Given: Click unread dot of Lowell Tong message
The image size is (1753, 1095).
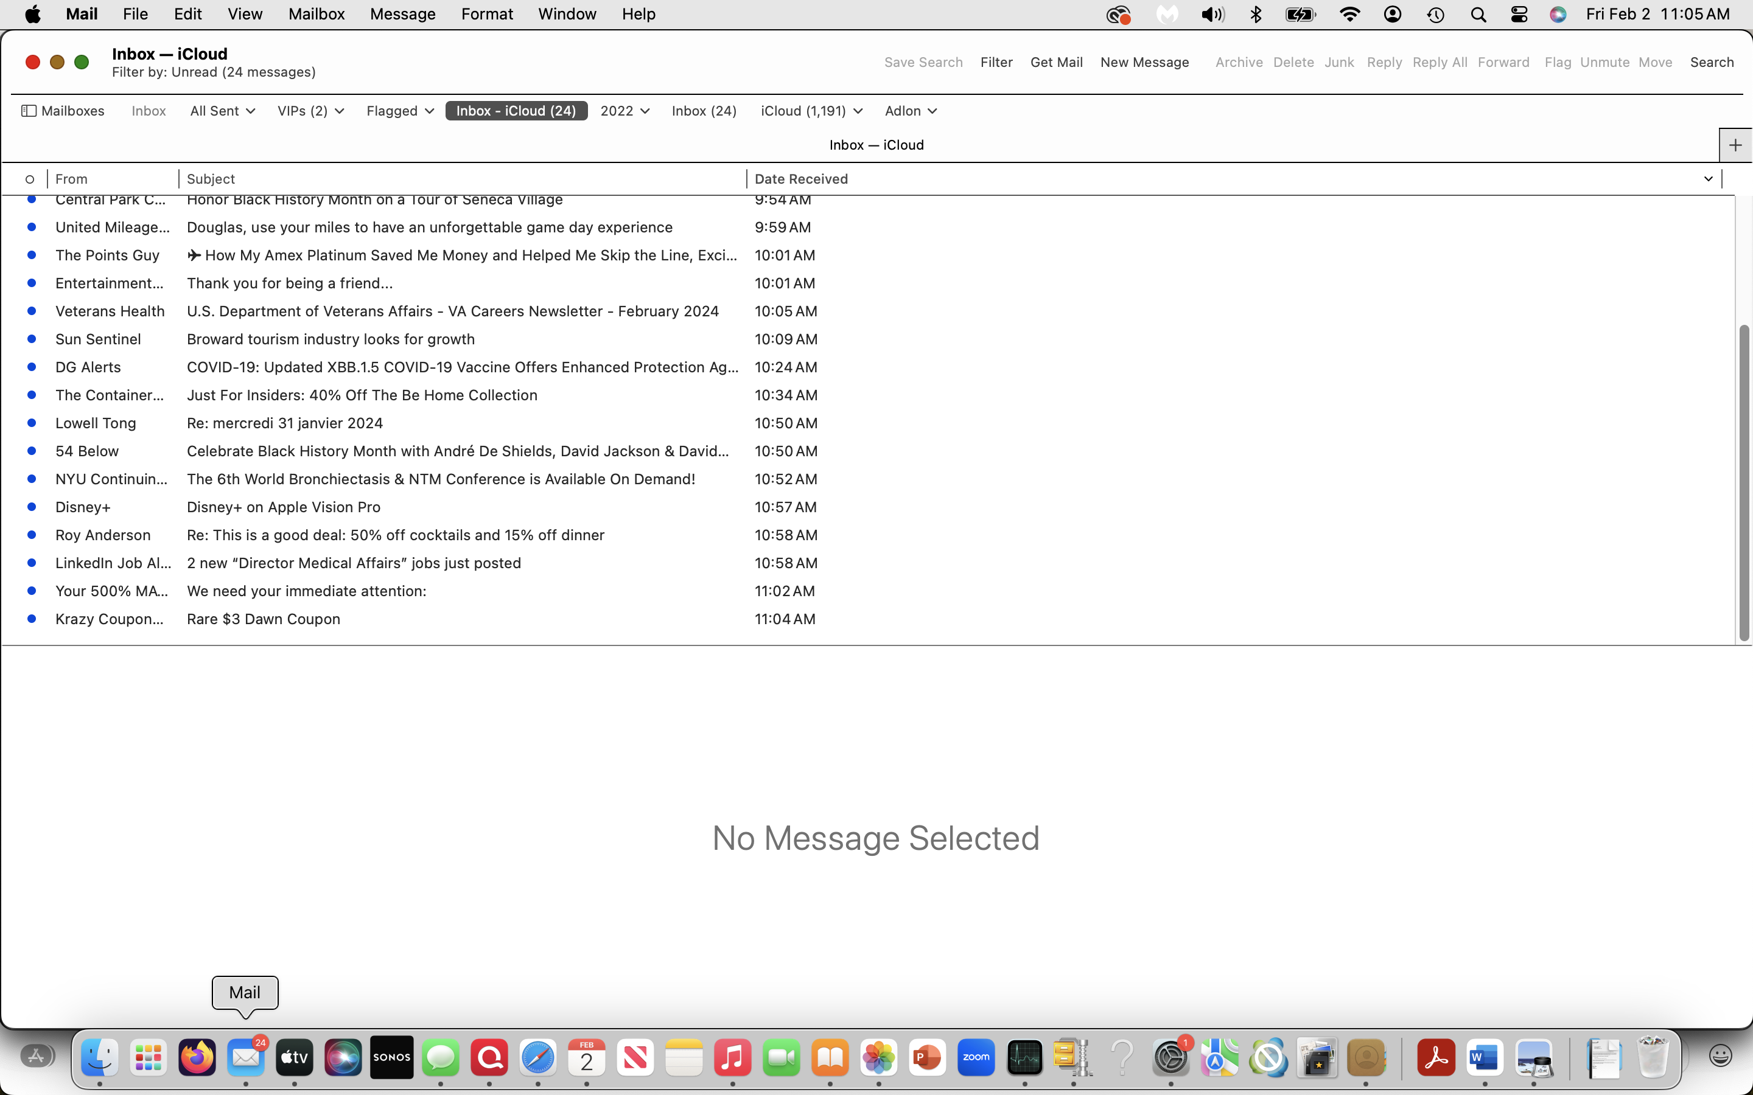Looking at the screenshot, I should (x=32, y=422).
